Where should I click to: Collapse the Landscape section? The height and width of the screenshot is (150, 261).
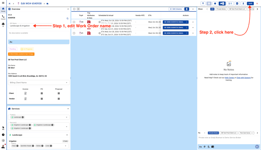[x=67, y=135]
